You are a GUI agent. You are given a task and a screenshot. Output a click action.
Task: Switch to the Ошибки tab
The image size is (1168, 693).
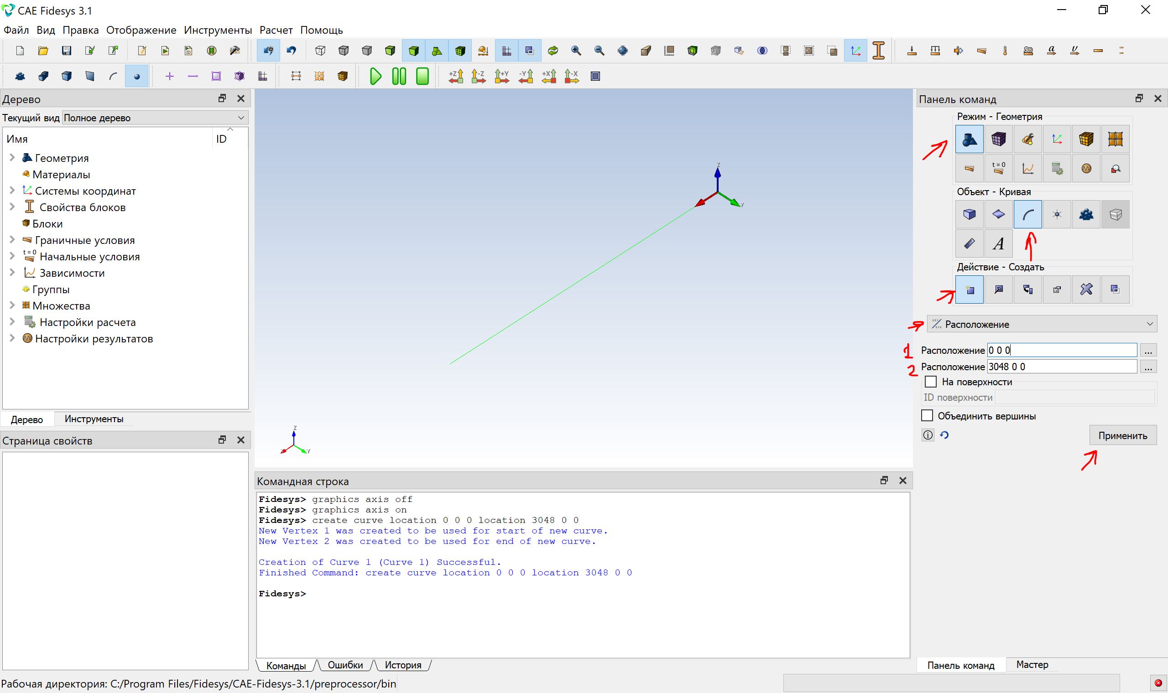point(345,665)
